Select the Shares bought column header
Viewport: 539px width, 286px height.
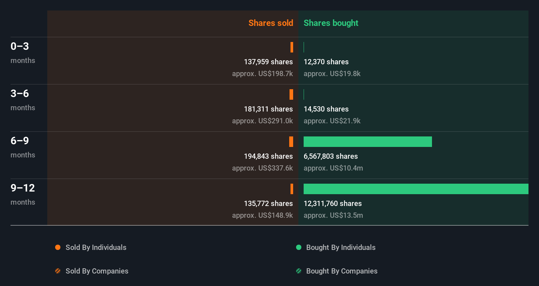point(331,23)
